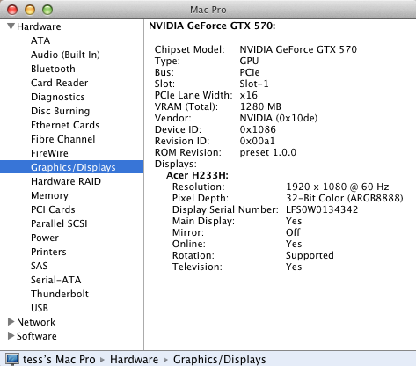Click the Mirror value Off

click(x=293, y=232)
